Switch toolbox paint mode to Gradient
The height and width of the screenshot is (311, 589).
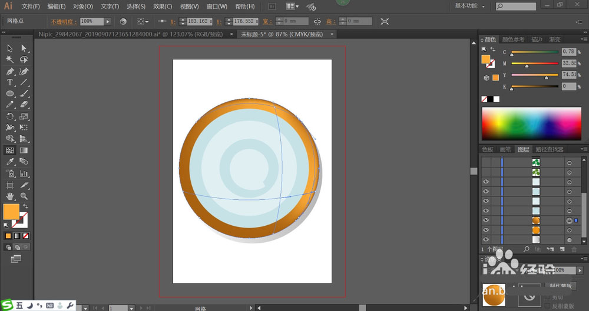(17, 236)
